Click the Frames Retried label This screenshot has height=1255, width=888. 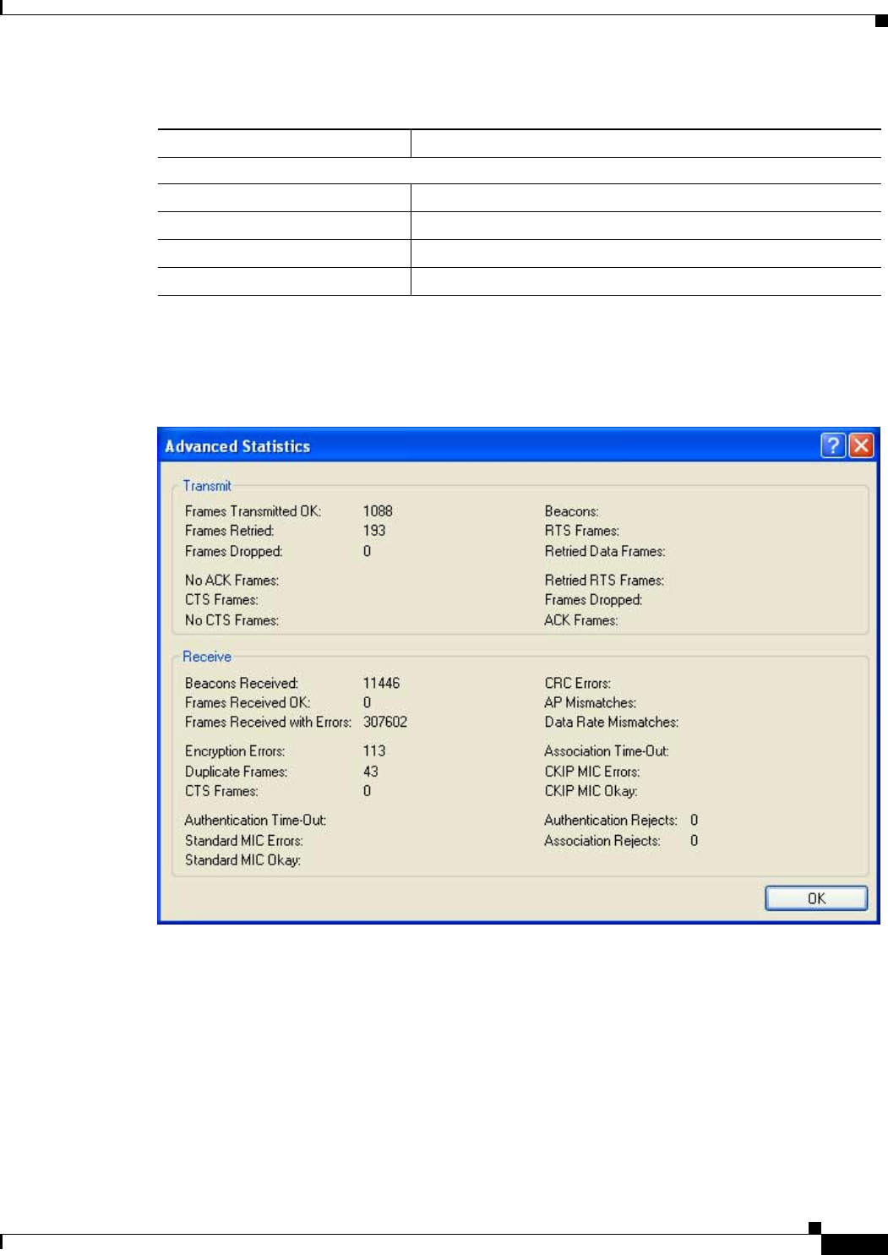click(230, 531)
